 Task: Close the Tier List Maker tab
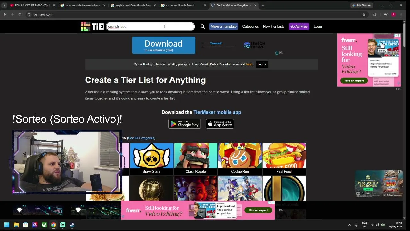[x=255, y=5]
